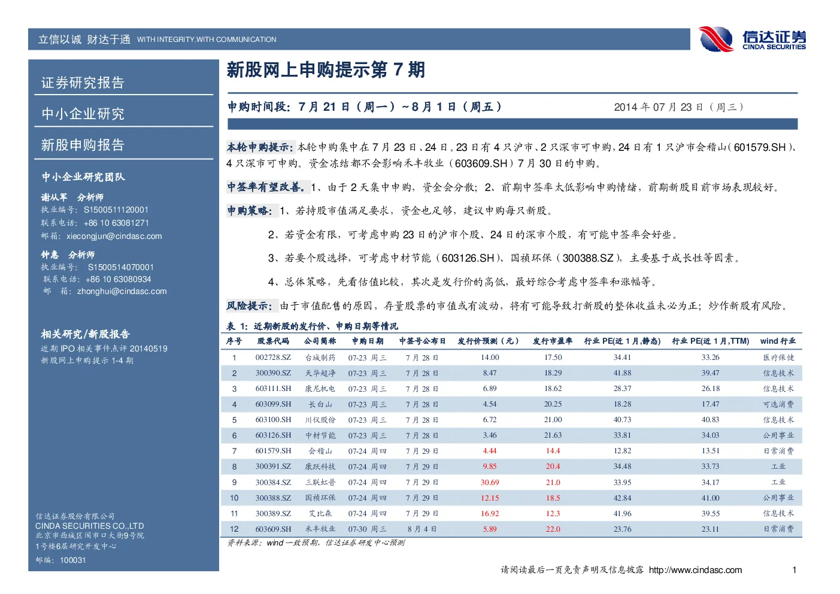Click stock code 603609.SH in table
Screen dimensions: 840x594
(273, 529)
